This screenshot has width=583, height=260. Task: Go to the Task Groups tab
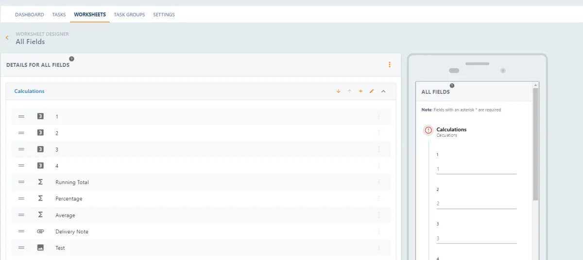pos(129,15)
